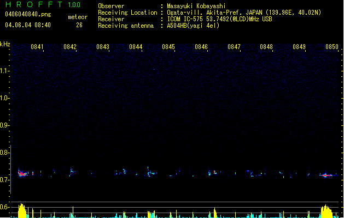Click the 0.9 kHz axis label
Image resolution: width=344 pixels, height=218 pixels.
4,125
